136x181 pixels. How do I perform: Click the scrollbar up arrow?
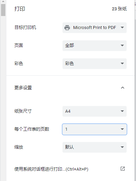point(3,2)
